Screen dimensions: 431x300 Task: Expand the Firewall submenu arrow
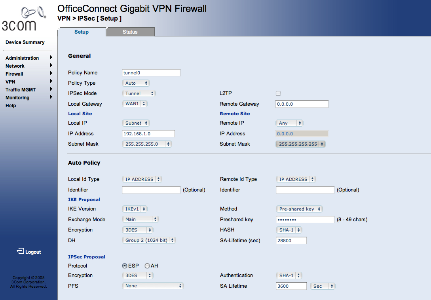tap(51, 74)
